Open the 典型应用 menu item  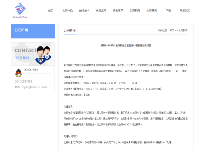pyautogui.click(x=101, y=10)
